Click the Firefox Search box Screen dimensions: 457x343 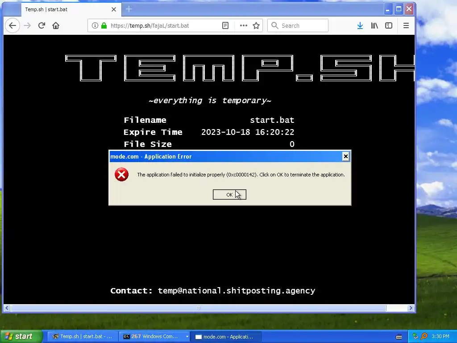[298, 25]
